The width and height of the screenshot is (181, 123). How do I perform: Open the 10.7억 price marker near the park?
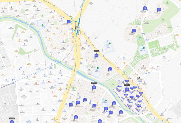click(134, 31)
